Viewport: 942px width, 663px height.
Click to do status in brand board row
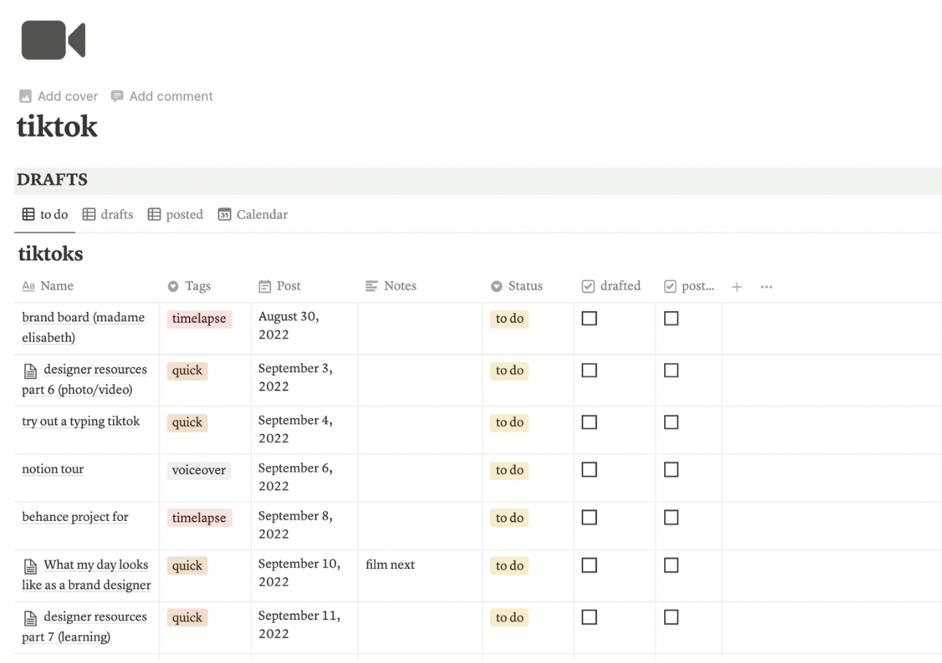tap(510, 319)
